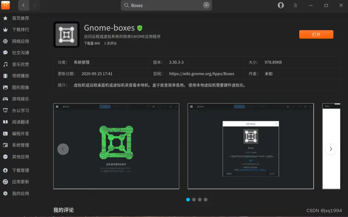Open 下载管理 sidebar entry
Screen dimensions: 348x217
coord(20,170)
